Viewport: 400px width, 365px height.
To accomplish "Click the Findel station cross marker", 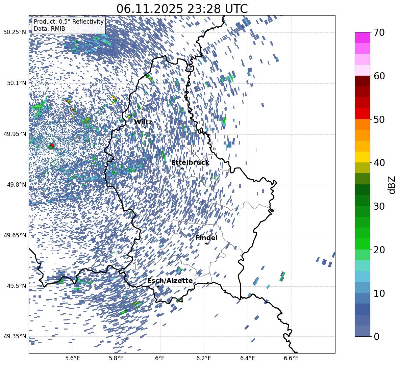I will pyautogui.click(x=206, y=244).
